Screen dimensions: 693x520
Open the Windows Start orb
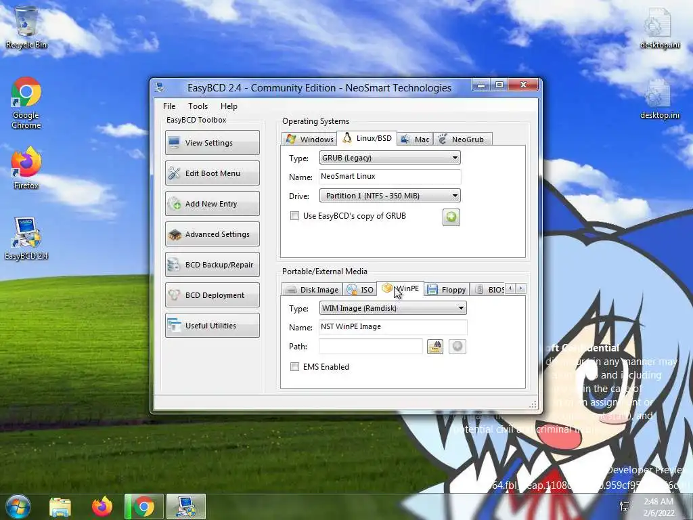18,506
